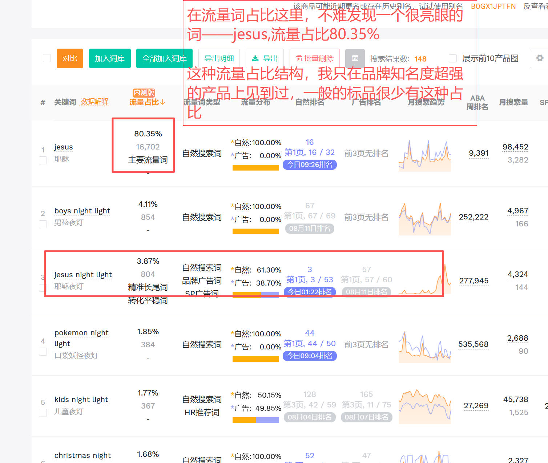The image size is (548, 463).
Task: Click the sort arrow next to 流量占比
Action: tap(163, 102)
